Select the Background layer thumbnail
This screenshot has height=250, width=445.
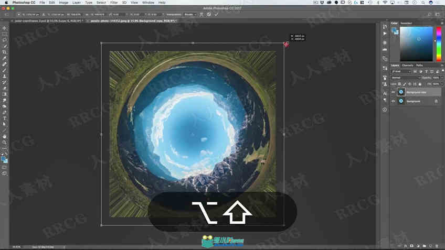click(401, 101)
